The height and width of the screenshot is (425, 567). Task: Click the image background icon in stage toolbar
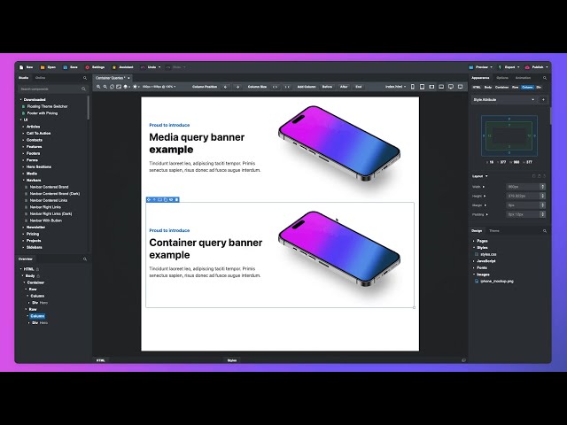pos(119,87)
